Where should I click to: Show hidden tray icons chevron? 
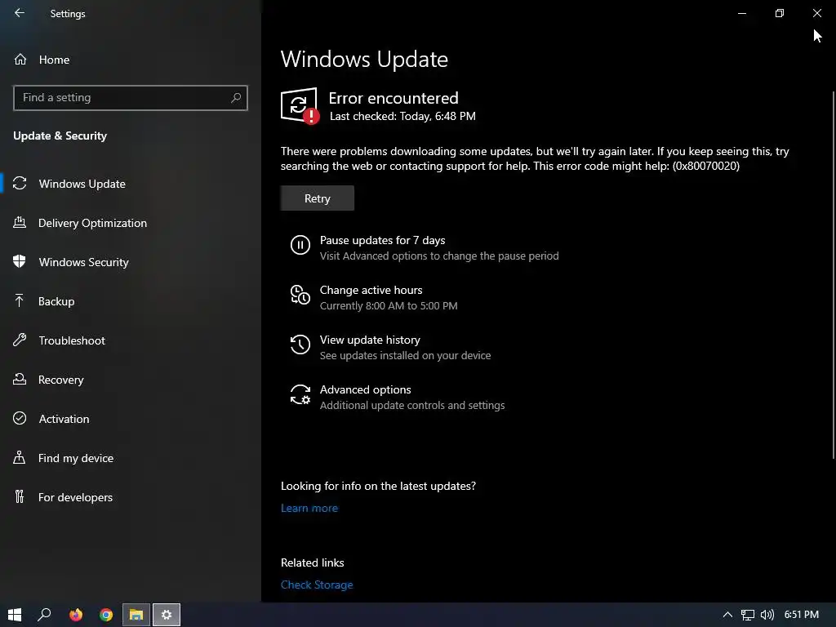click(x=727, y=615)
